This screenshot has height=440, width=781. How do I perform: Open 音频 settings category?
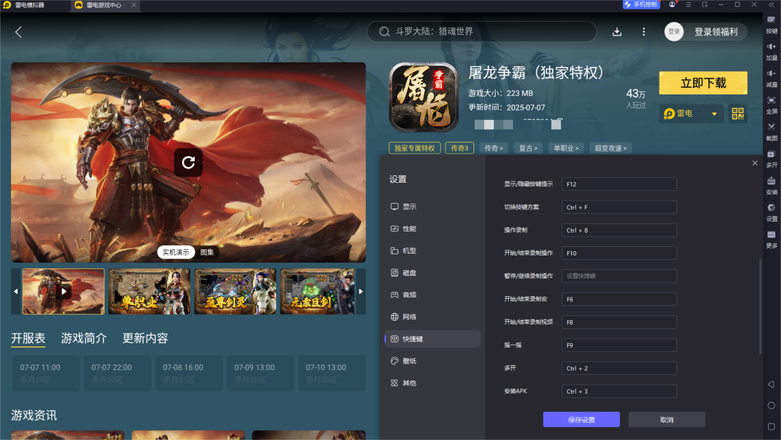pos(432,295)
